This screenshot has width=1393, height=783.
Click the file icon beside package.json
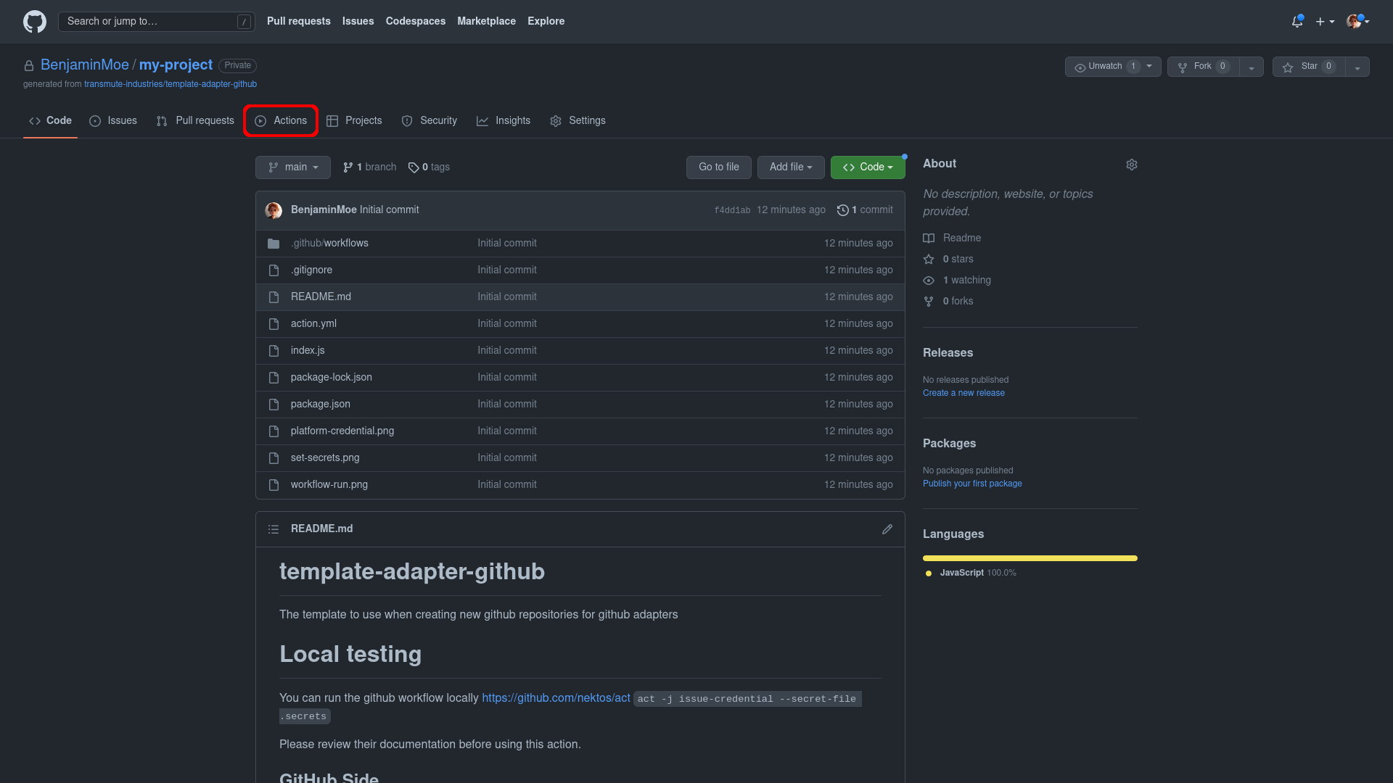click(274, 405)
